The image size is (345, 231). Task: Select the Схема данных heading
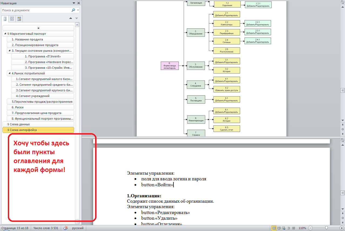20,124
